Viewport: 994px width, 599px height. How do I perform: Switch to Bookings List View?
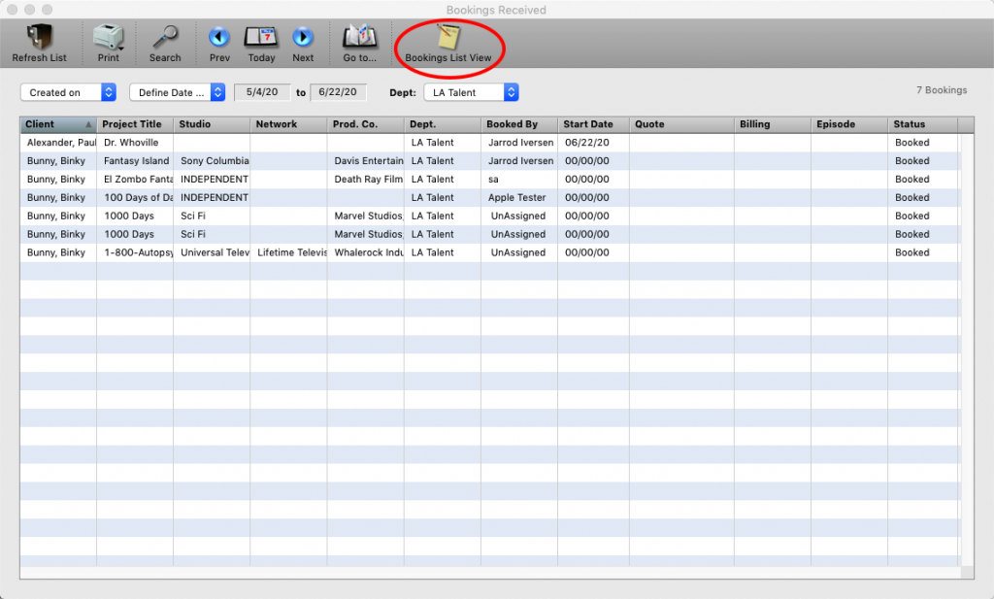[447, 39]
